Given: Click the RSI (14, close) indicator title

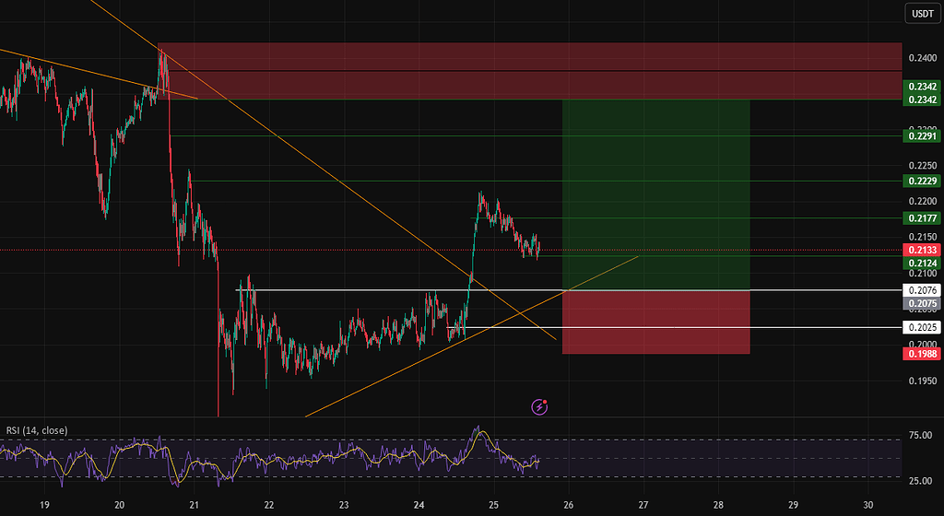Looking at the screenshot, I should click(x=37, y=430).
